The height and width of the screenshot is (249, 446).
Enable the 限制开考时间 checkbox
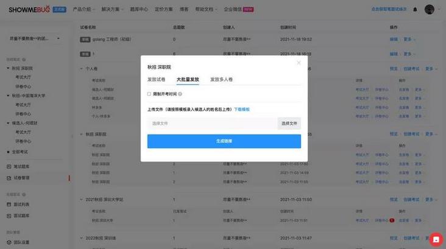(149, 94)
